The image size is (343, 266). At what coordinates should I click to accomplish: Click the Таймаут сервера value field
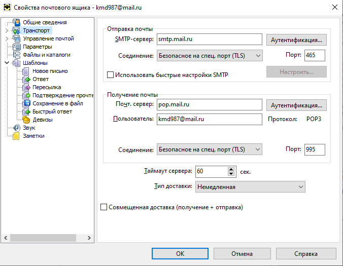click(211, 171)
